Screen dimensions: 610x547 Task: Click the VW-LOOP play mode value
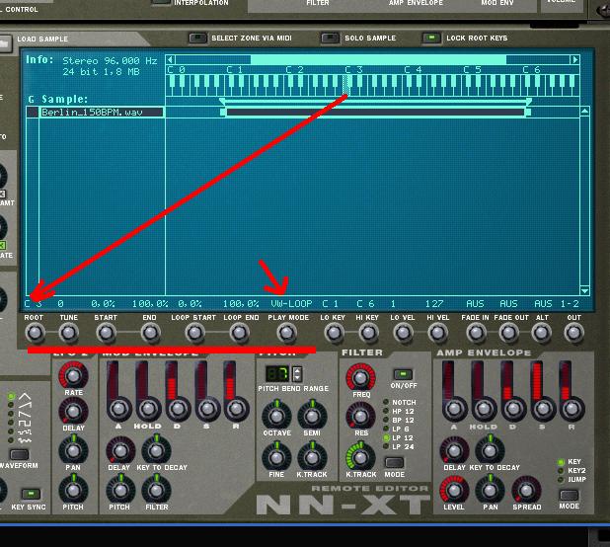coord(291,304)
